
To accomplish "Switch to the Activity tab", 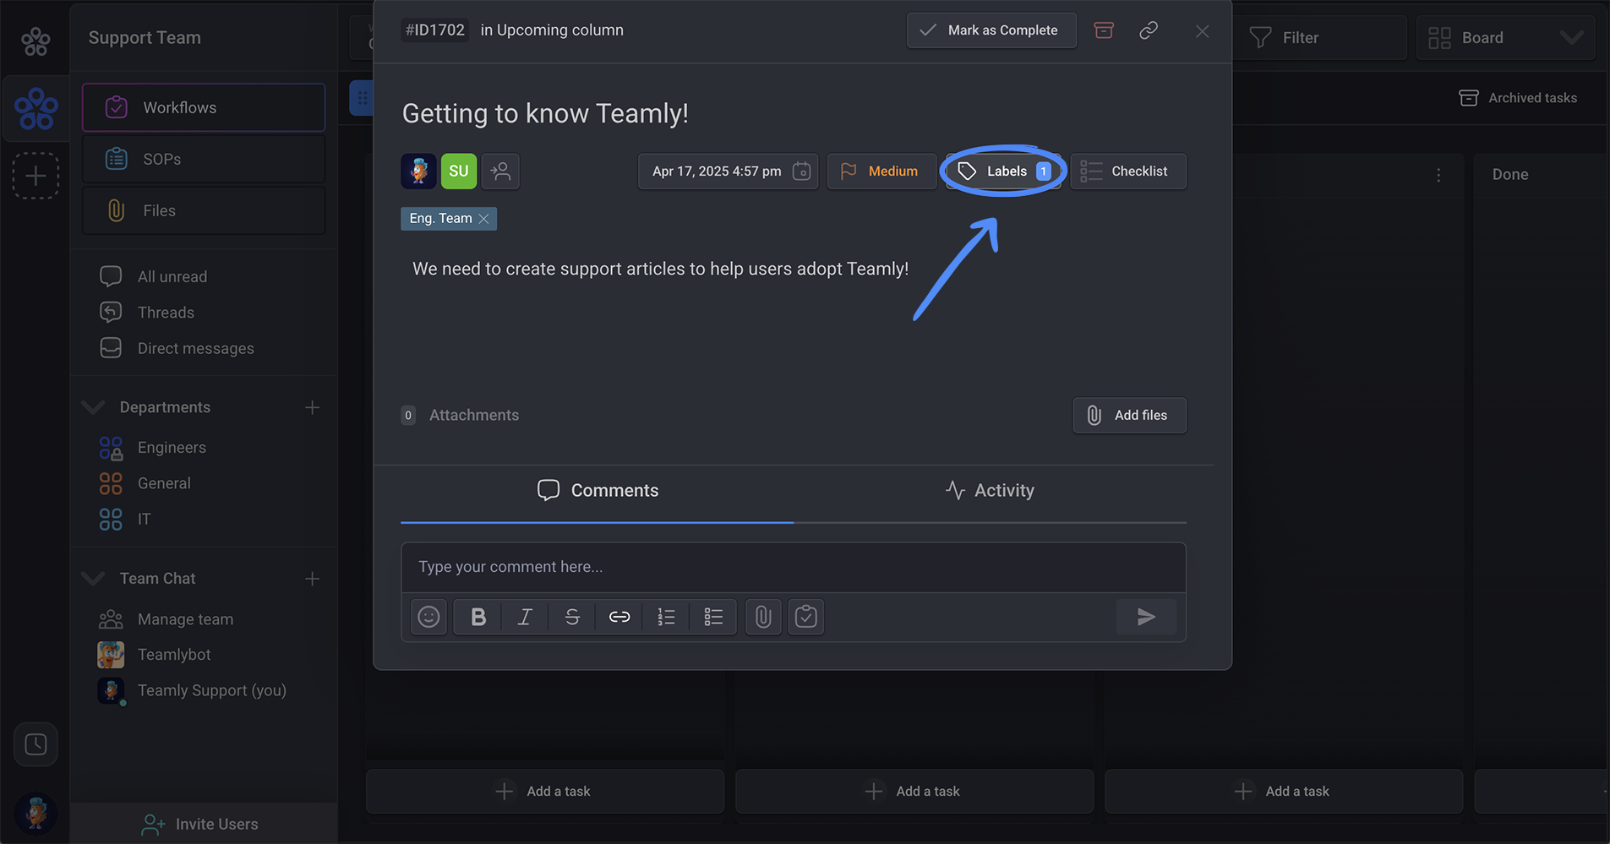I will pyautogui.click(x=990, y=491).
